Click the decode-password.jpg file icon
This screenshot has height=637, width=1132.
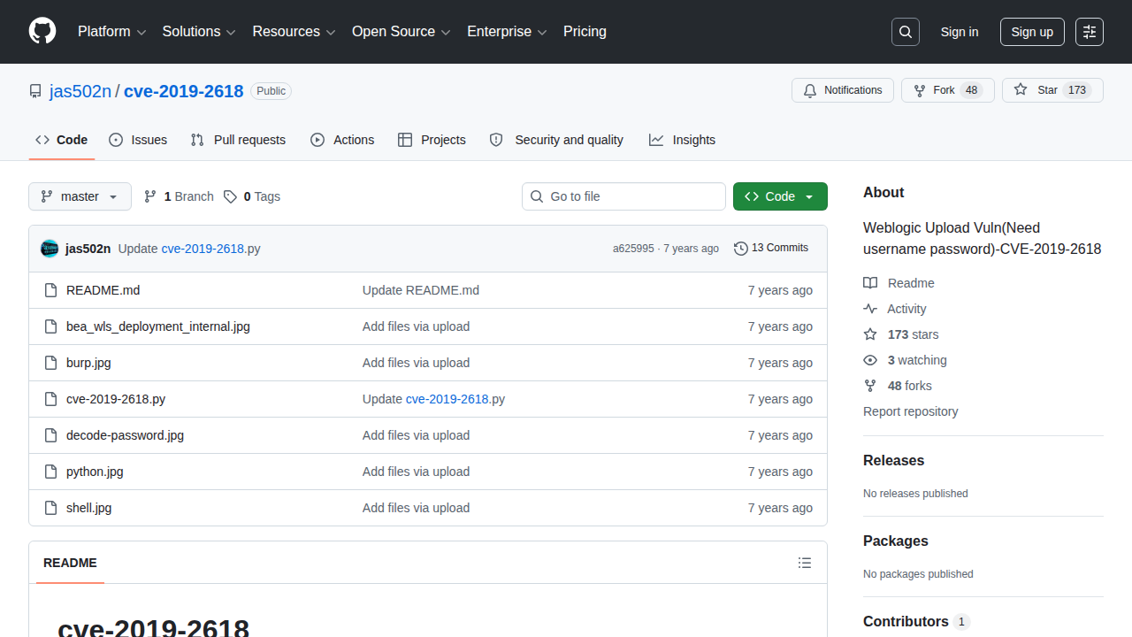(x=50, y=435)
